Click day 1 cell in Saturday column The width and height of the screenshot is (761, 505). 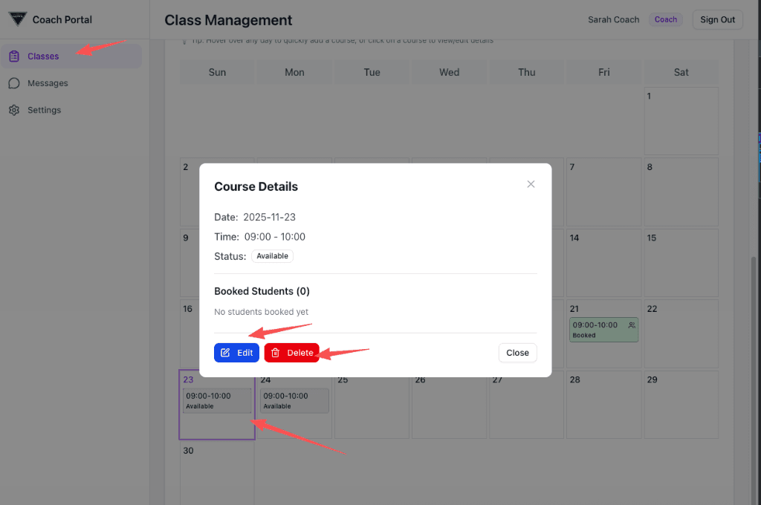(681, 123)
